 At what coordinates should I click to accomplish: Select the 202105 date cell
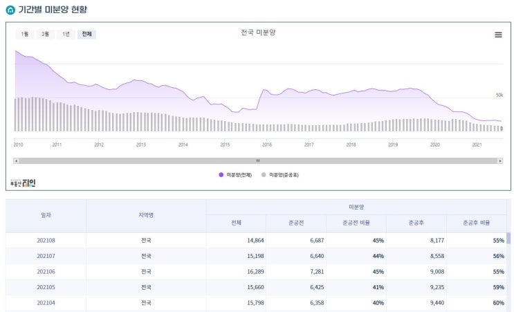(46, 287)
